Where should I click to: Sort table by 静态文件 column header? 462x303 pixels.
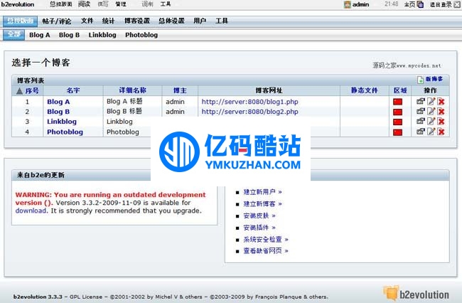tap(364, 90)
